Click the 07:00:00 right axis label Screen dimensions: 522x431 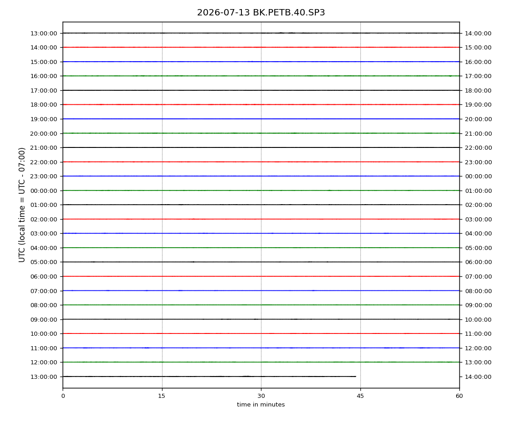[478, 277]
